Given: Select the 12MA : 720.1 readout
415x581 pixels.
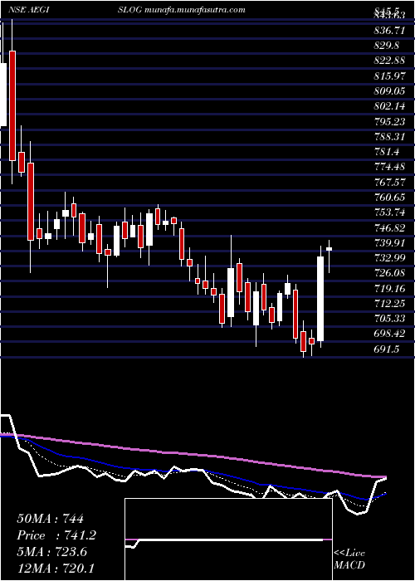Looking at the screenshot, I should coord(56,569).
